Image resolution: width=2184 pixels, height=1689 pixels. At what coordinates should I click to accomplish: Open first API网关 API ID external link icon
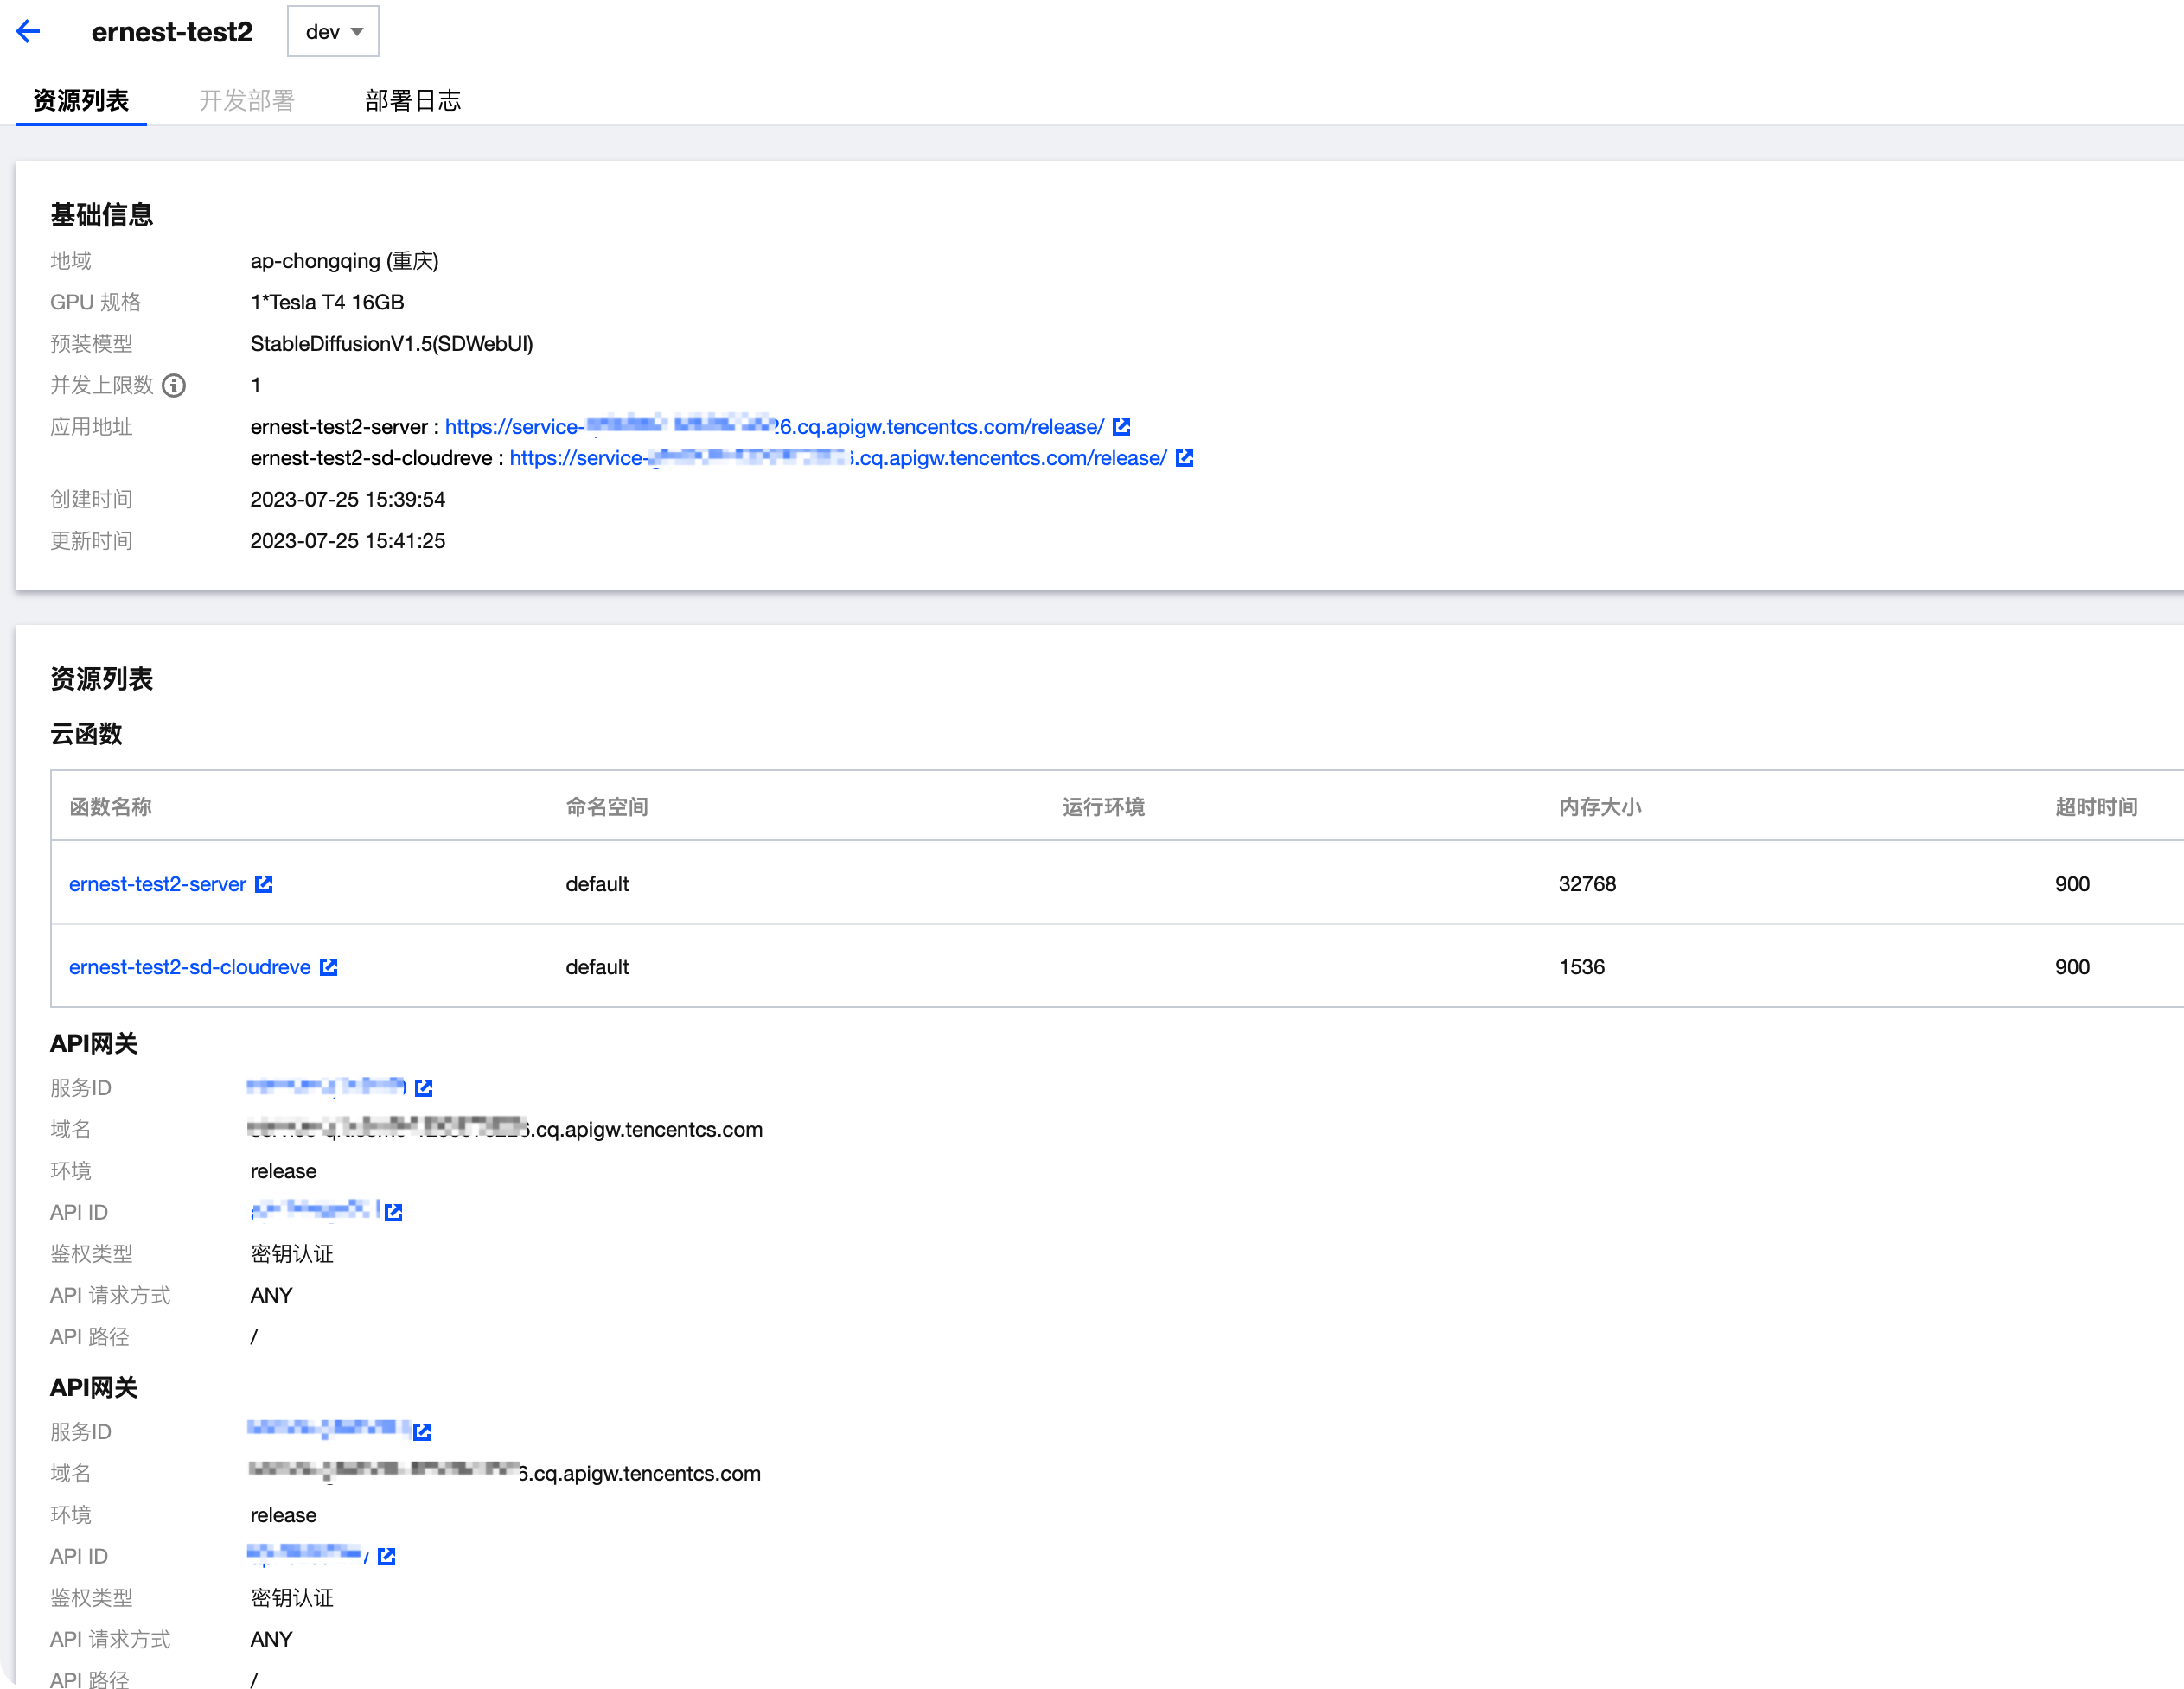(x=395, y=1212)
